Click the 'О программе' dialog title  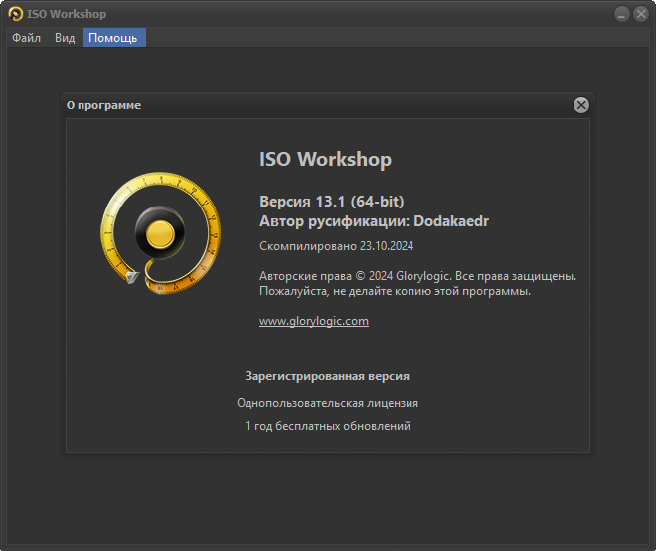coord(103,105)
